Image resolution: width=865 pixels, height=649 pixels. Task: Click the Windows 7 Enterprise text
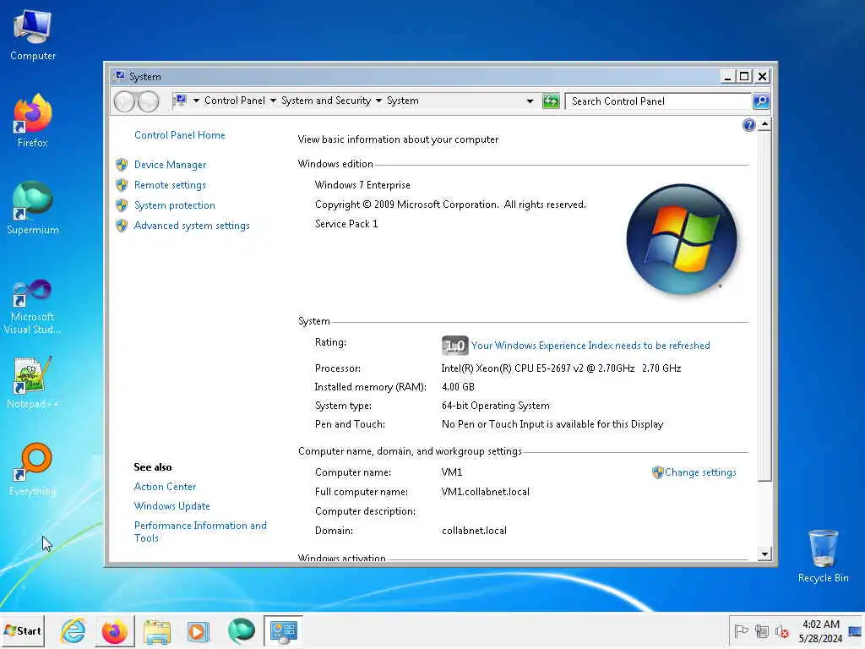[x=362, y=185]
